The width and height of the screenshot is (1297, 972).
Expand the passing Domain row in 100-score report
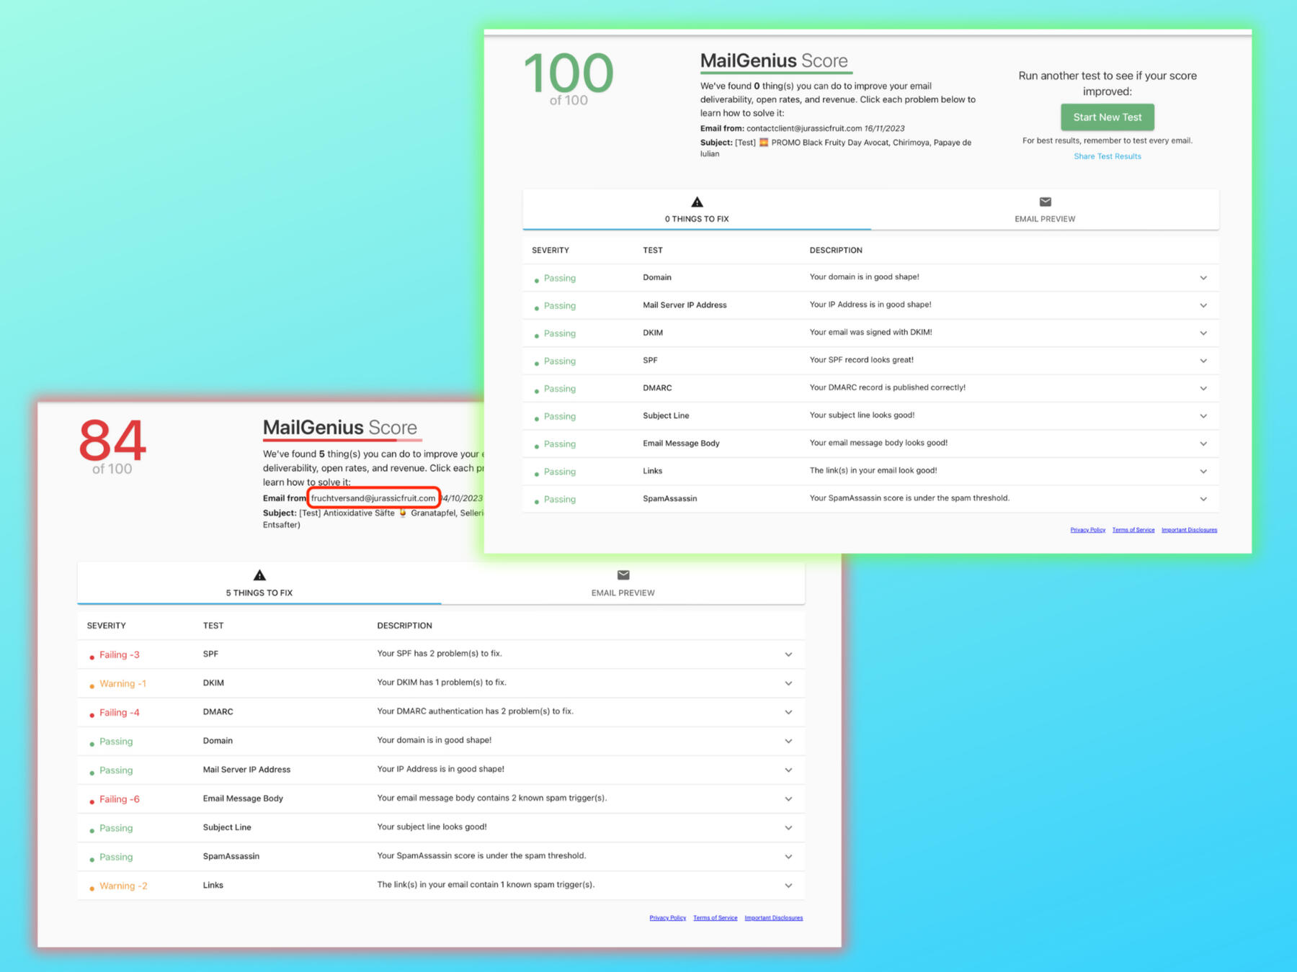pyautogui.click(x=1203, y=278)
